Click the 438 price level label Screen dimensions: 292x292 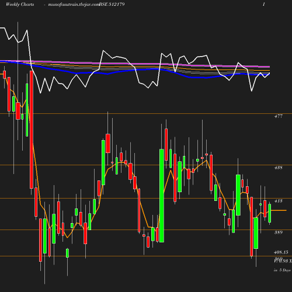point(279,168)
